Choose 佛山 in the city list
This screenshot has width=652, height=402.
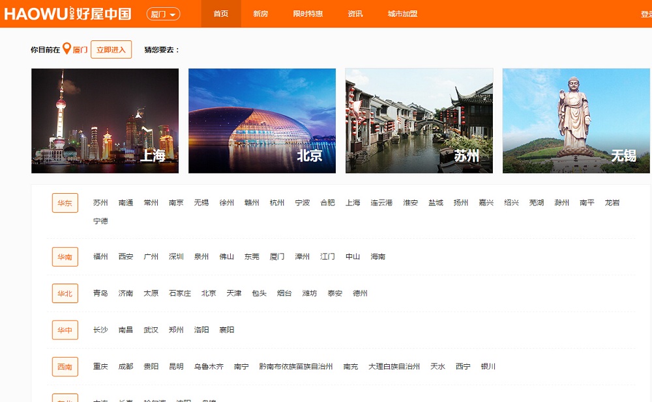227,256
